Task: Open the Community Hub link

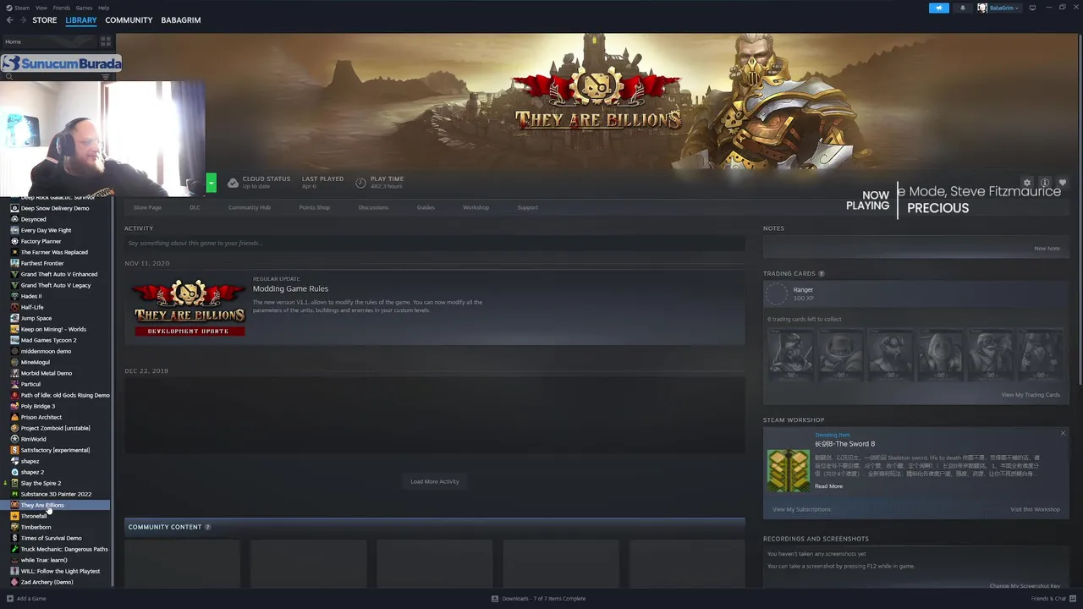Action: pyautogui.click(x=250, y=207)
